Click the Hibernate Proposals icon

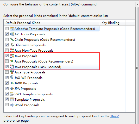click(x=12, y=45)
